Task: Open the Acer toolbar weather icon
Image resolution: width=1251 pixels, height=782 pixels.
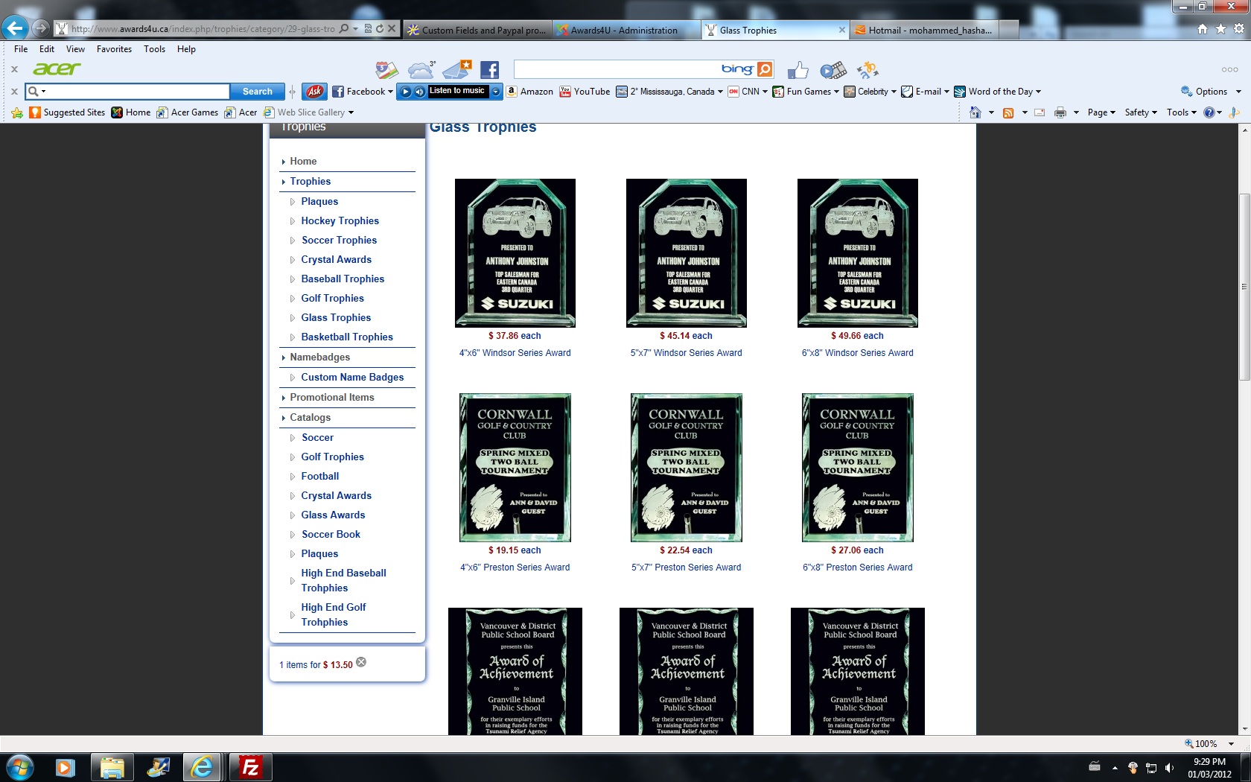Action: coord(421,69)
